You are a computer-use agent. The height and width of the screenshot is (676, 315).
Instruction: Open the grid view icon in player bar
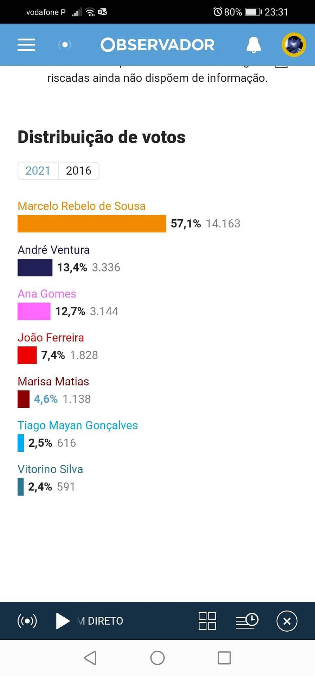click(x=207, y=621)
